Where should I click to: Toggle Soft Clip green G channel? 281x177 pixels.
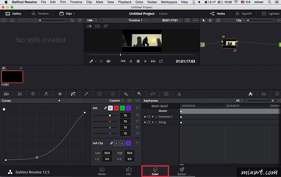pyautogui.click(x=122, y=143)
